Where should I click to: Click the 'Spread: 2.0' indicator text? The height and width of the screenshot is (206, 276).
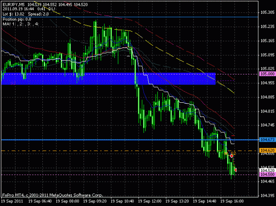pyautogui.click(x=38, y=14)
